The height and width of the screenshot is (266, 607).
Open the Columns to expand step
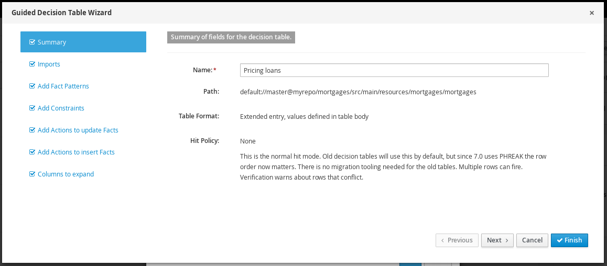pos(66,174)
